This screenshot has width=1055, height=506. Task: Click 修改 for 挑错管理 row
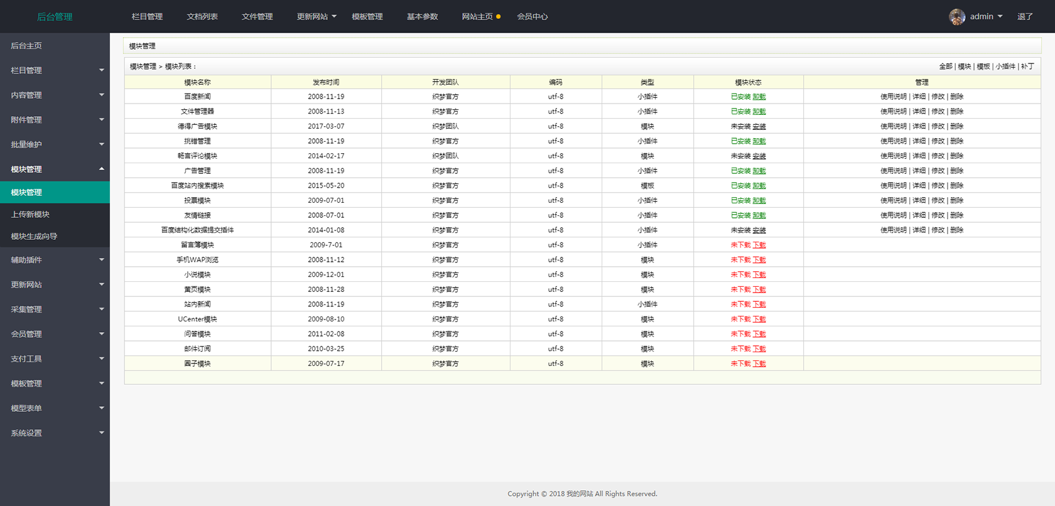click(x=938, y=141)
